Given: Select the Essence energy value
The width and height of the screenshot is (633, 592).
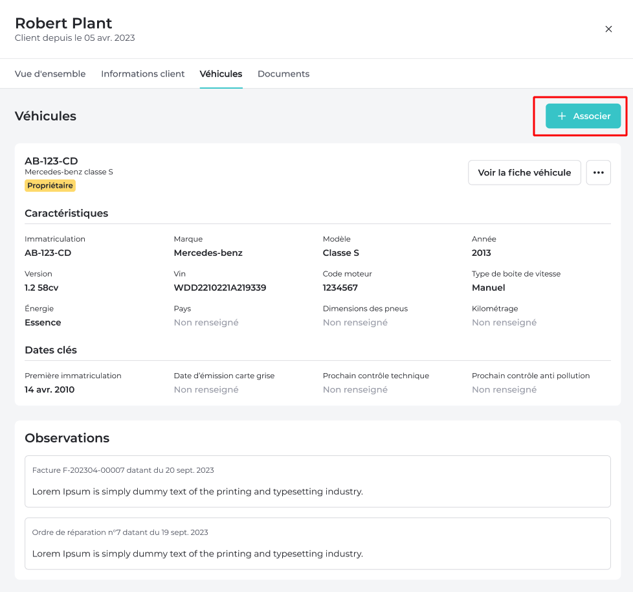Looking at the screenshot, I should pos(43,323).
